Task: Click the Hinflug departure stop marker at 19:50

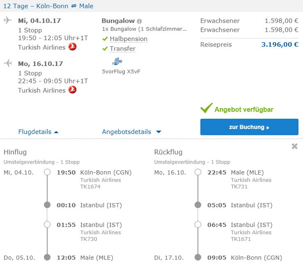Action: pos(47,172)
